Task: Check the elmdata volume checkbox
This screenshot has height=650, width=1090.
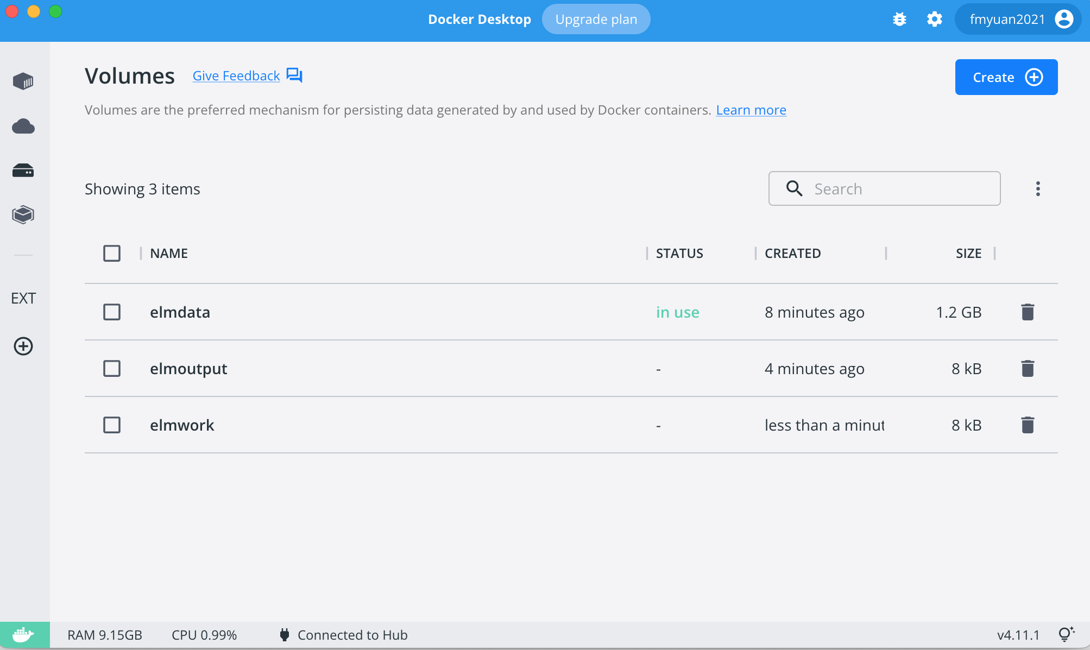Action: (112, 312)
